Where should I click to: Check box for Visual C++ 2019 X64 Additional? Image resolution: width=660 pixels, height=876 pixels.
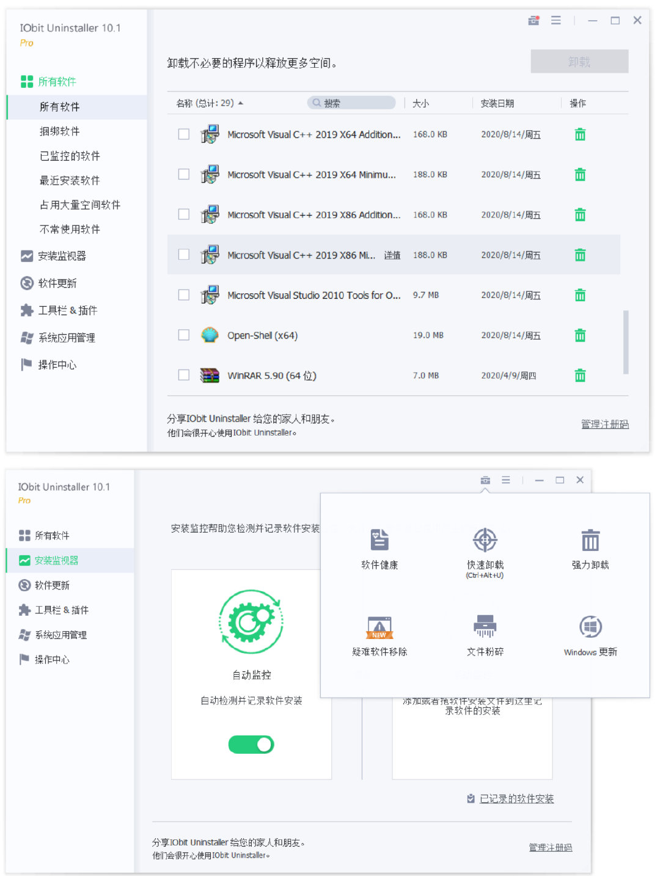[183, 134]
